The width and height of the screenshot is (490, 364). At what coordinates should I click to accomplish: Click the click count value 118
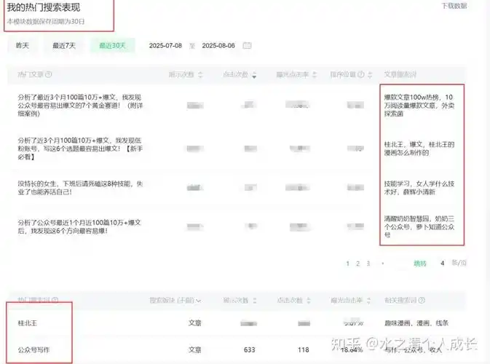coord(304,350)
